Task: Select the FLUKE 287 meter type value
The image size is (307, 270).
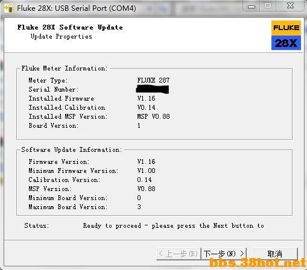Action: click(153, 80)
